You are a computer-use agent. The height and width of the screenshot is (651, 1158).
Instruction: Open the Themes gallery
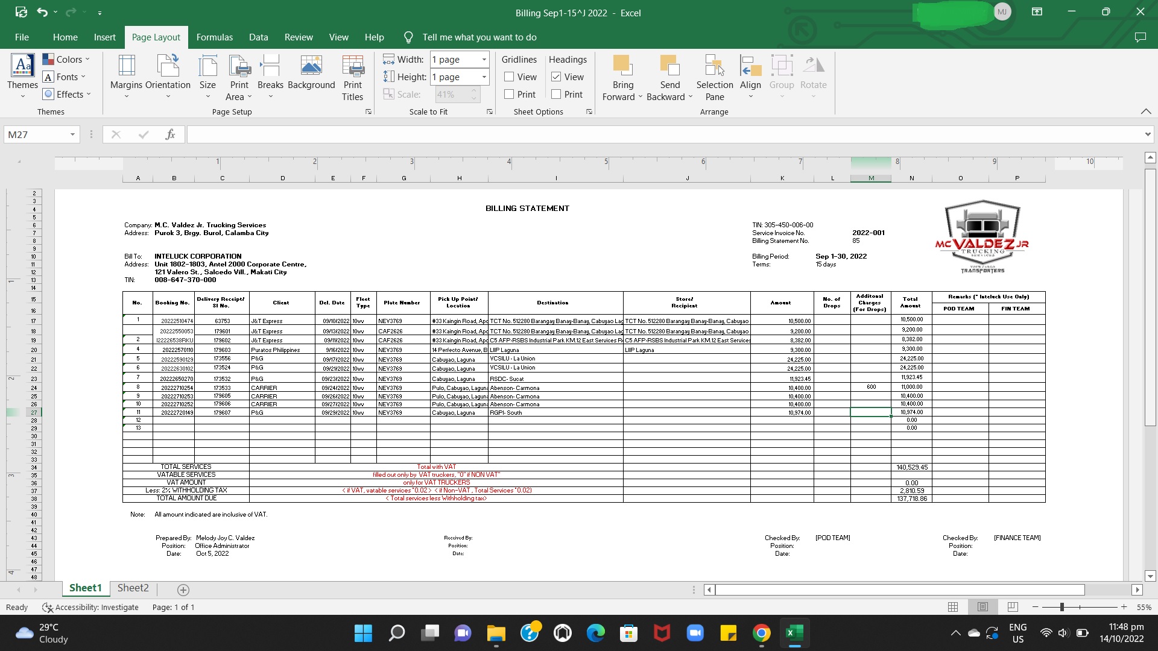coord(22,77)
